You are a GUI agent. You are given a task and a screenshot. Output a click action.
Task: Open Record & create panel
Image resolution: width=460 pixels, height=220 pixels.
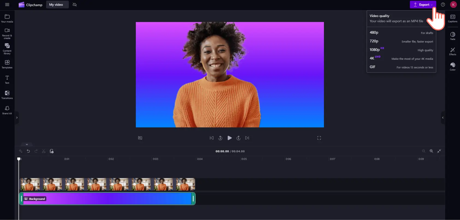coord(7,34)
